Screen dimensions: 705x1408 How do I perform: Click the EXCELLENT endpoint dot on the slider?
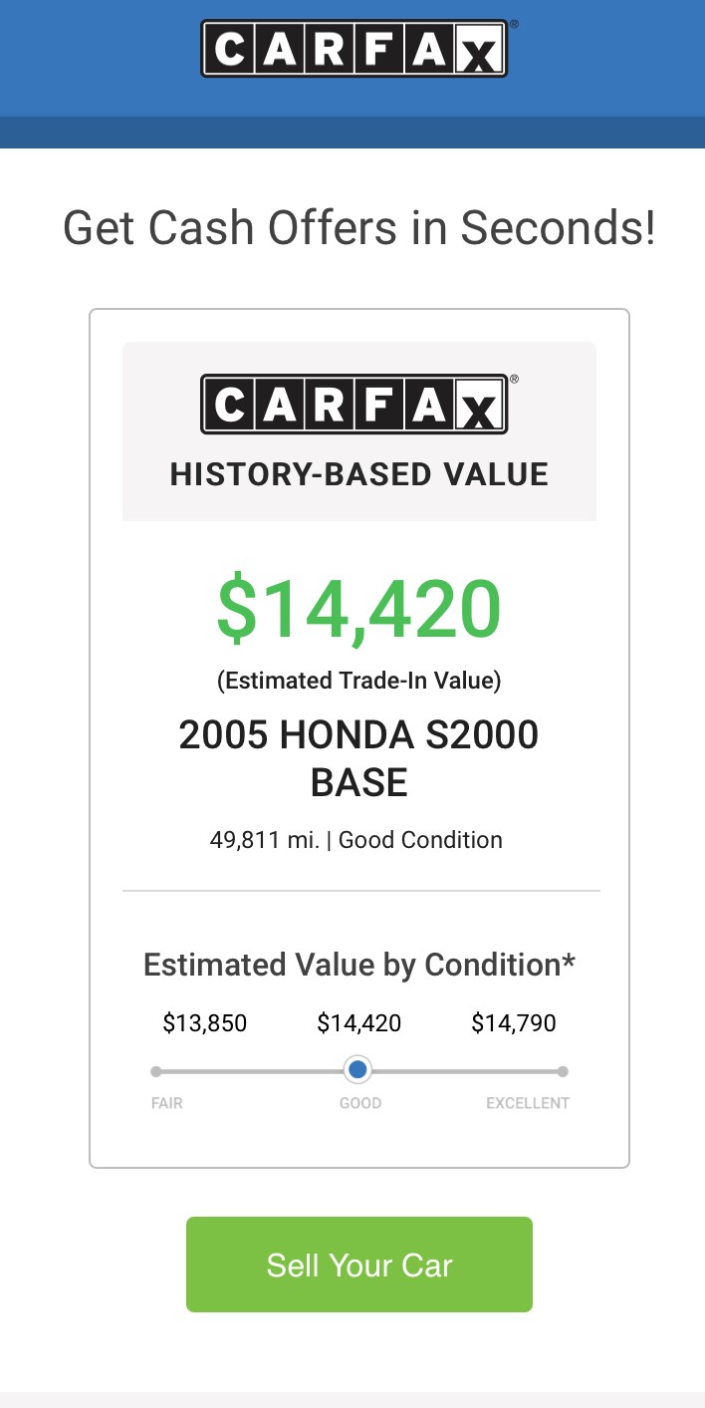click(563, 1069)
